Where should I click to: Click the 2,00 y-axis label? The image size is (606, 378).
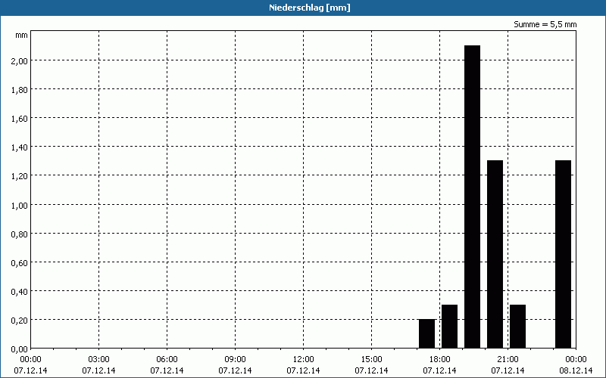(20, 61)
